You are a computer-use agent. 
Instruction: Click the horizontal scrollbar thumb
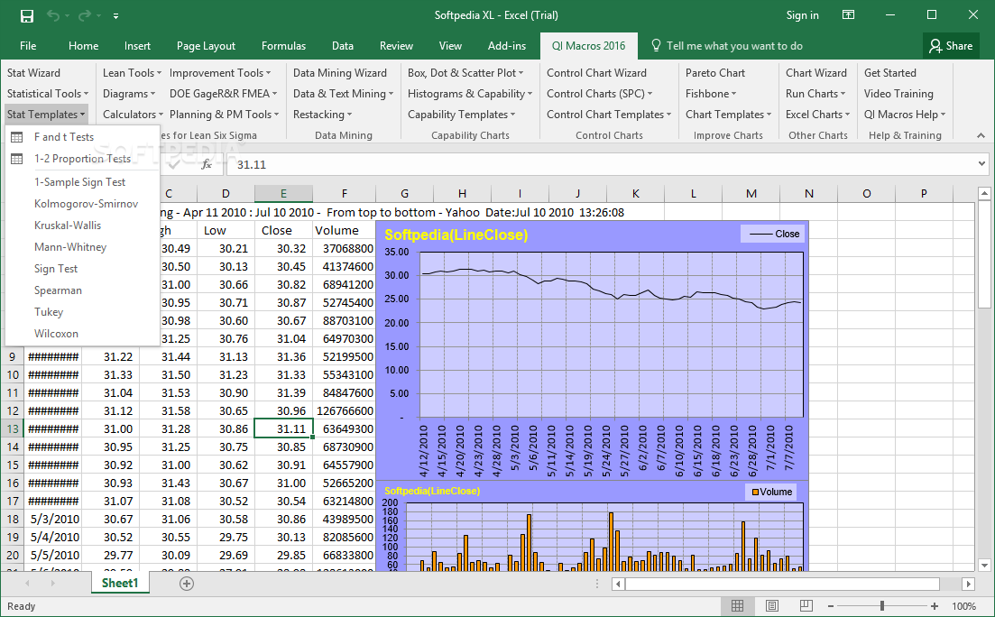point(782,584)
